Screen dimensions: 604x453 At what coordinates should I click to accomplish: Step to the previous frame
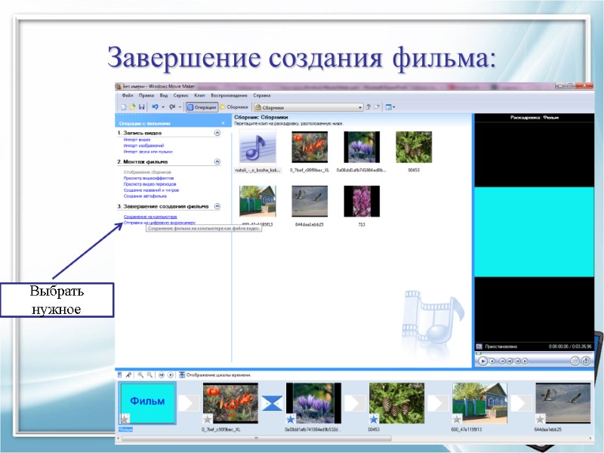(510, 361)
